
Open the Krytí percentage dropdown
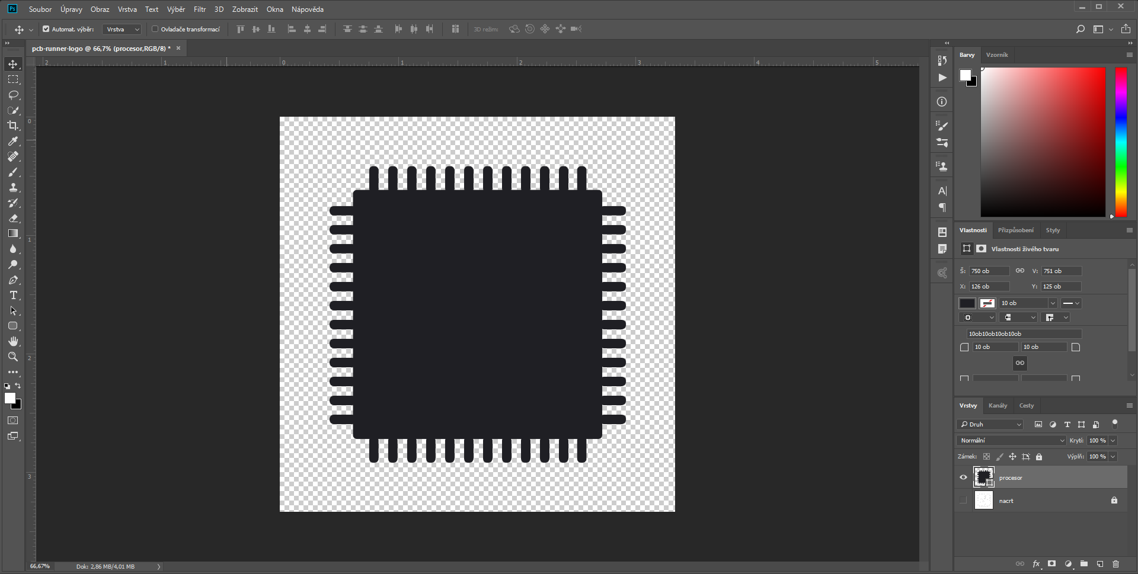[1113, 440]
